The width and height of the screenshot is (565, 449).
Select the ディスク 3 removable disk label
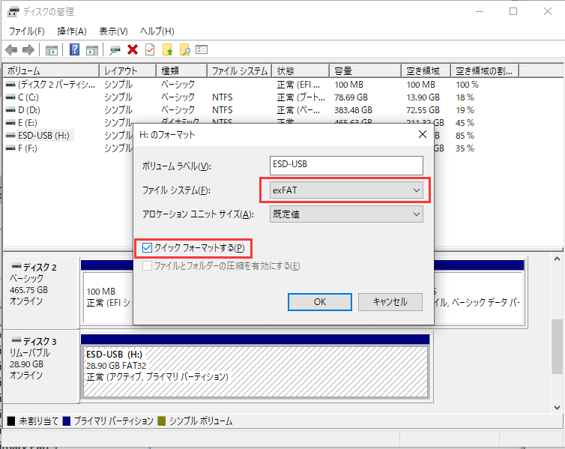coord(40,341)
